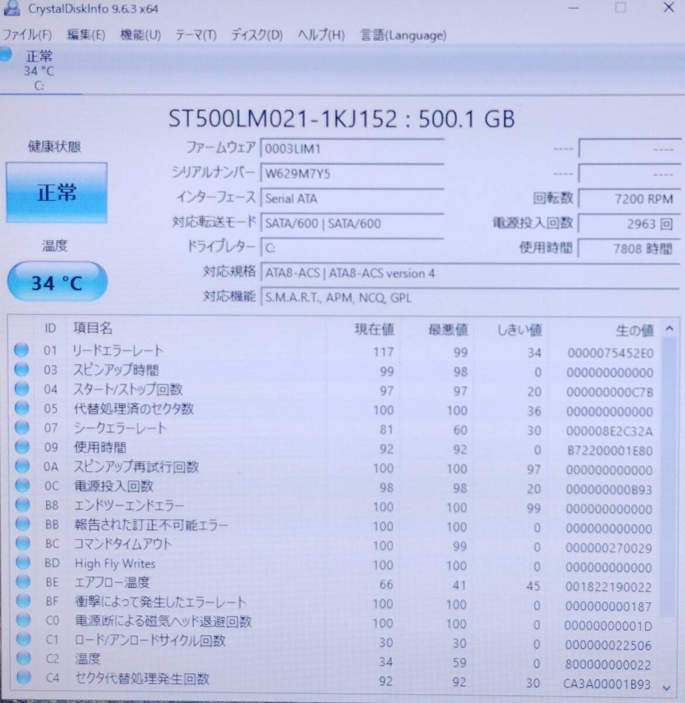685x703 pixels.
Task: Click the drive health indicator above the C: tab
Action: tap(6, 55)
